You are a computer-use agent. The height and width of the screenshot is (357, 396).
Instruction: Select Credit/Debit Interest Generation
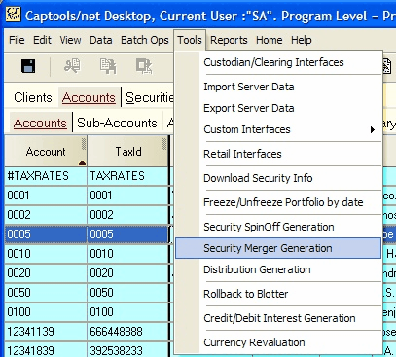pos(278,318)
